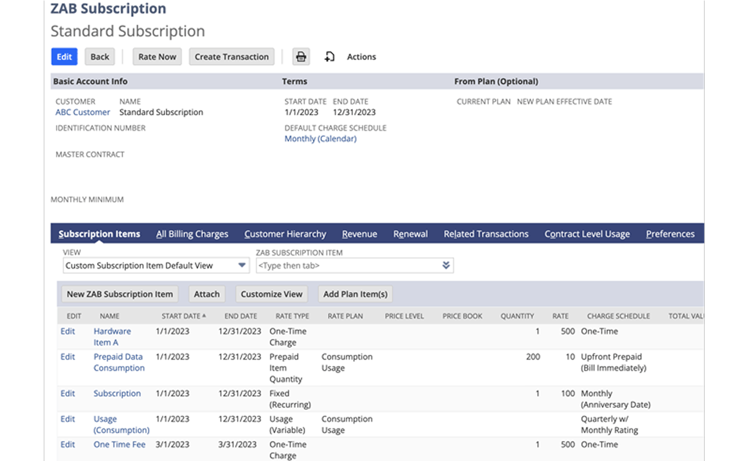Open the Preferences tab
743x461 pixels.
point(670,234)
